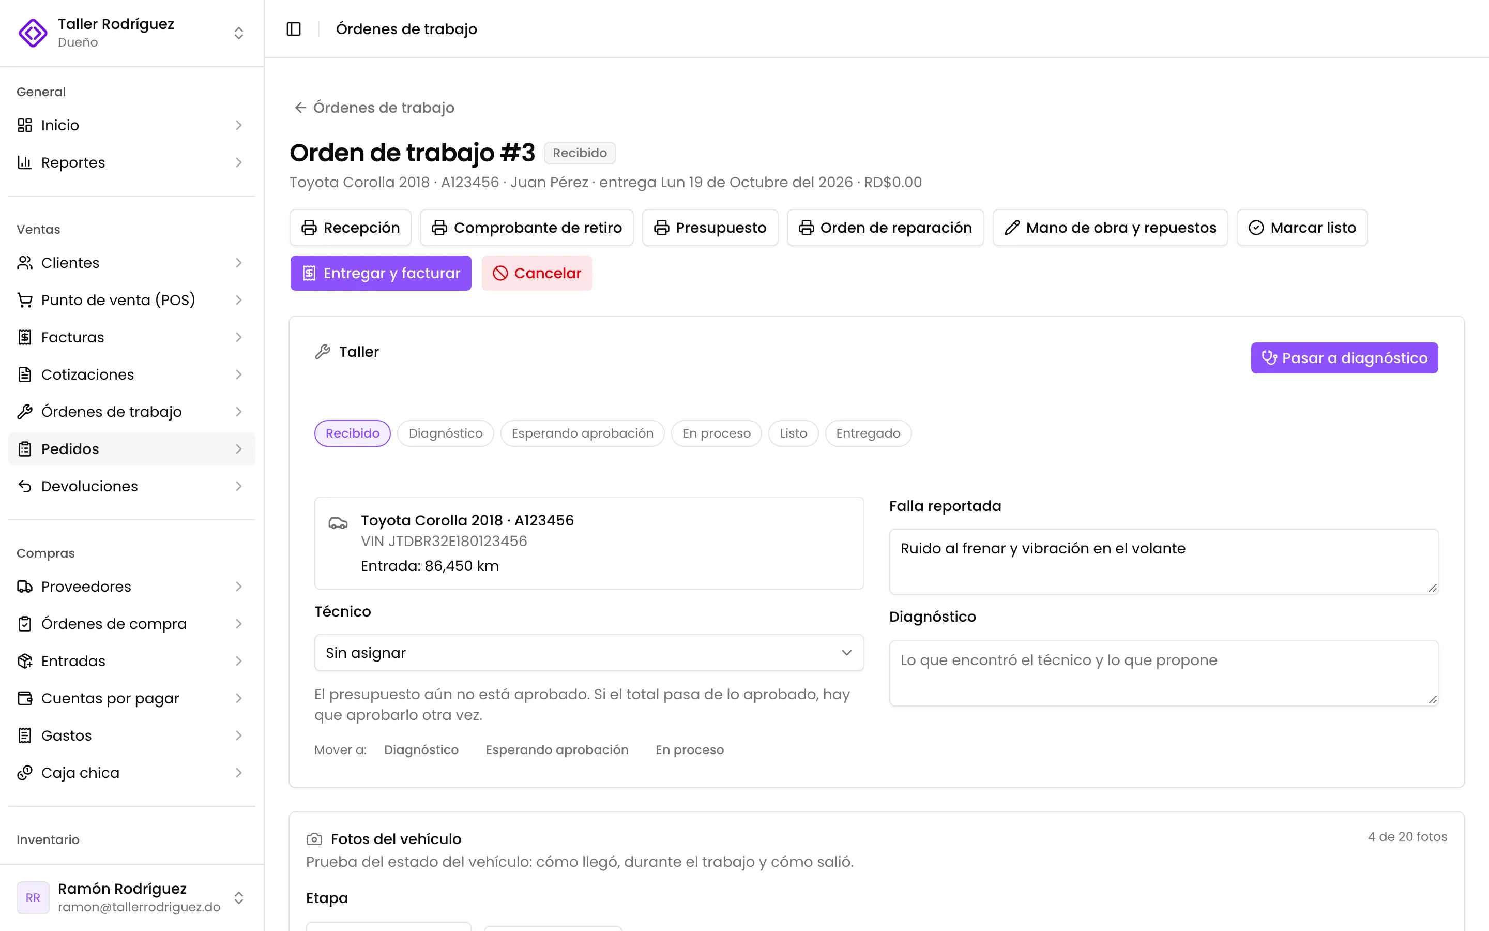
Task: Click the Cotizaciones document icon
Action: (25, 374)
